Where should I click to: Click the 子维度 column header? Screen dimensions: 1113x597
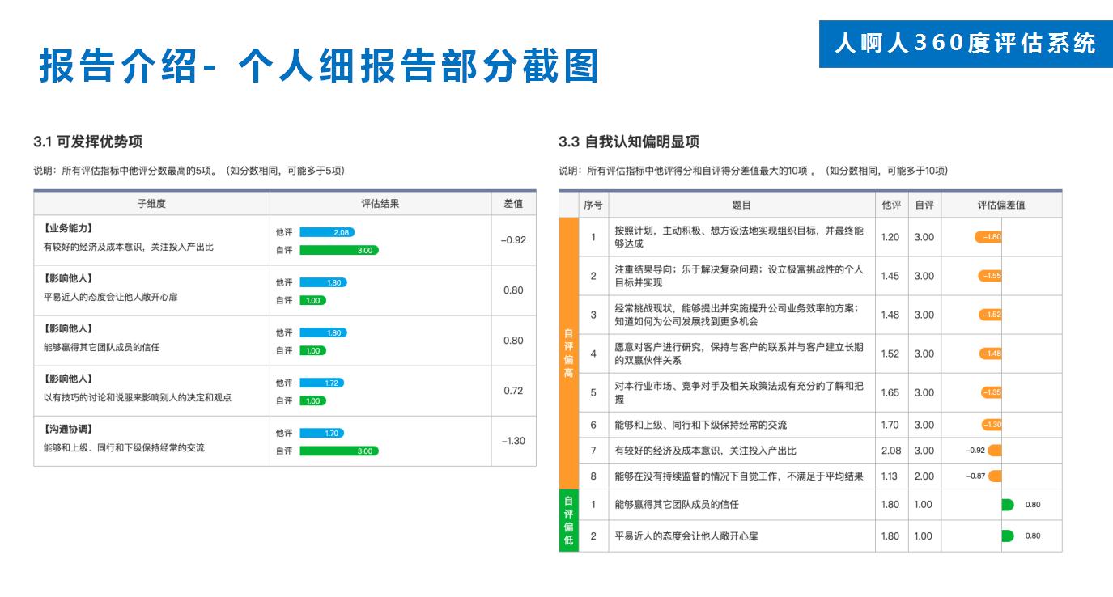tap(151, 204)
